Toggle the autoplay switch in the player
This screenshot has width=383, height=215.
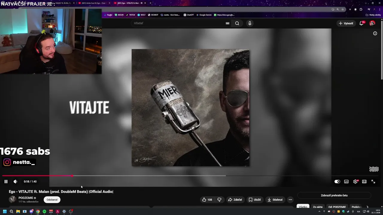coord(337,182)
